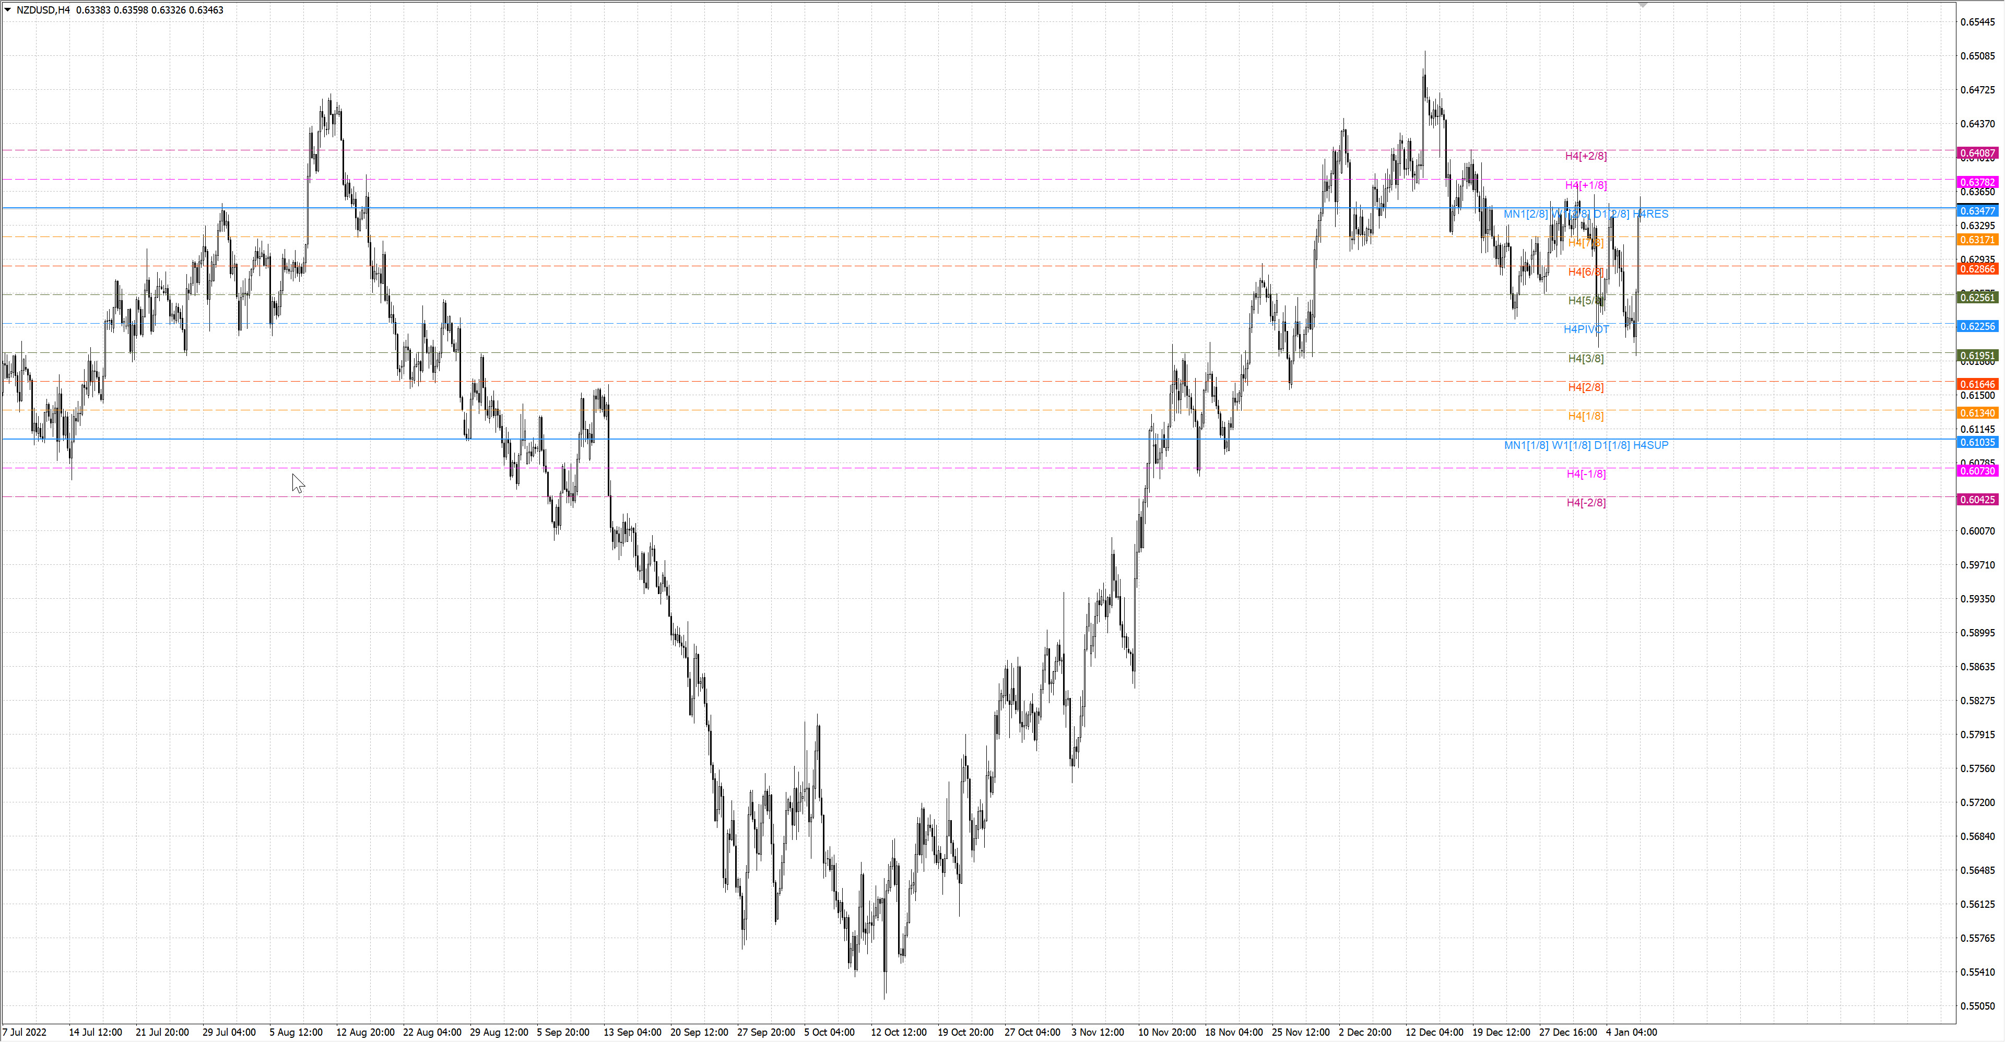The width and height of the screenshot is (2005, 1042).
Task: Click the 0.63477 blue price tag
Action: point(1977,211)
